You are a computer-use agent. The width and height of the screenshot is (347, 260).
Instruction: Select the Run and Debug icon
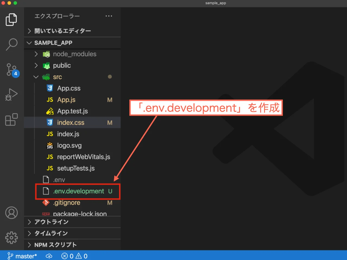pos(11,95)
